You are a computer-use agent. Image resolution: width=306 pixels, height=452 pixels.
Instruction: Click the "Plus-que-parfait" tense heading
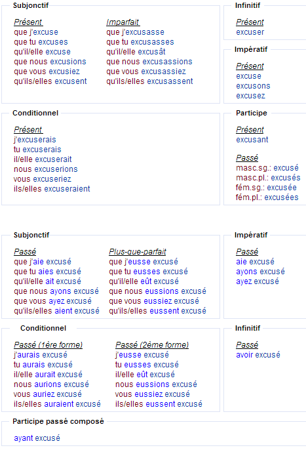[138, 252]
